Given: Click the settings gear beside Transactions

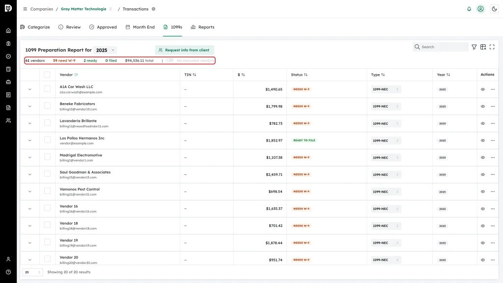Looking at the screenshot, I should [153, 9].
